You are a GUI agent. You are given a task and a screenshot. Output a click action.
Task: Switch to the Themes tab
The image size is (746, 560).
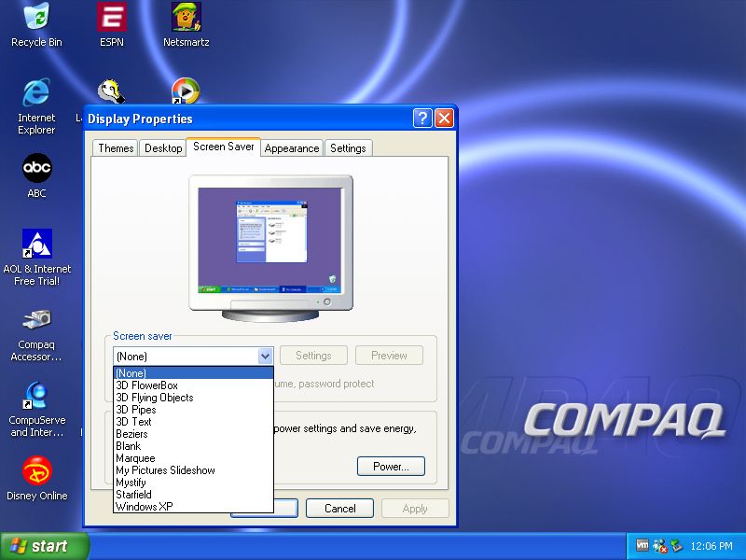(x=116, y=148)
